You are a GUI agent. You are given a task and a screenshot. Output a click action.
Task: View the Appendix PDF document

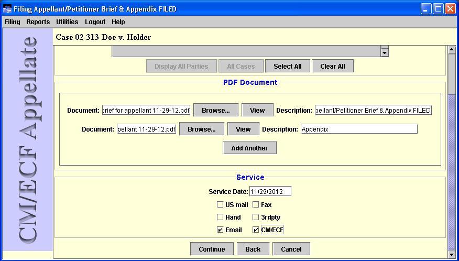tap(243, 129)
